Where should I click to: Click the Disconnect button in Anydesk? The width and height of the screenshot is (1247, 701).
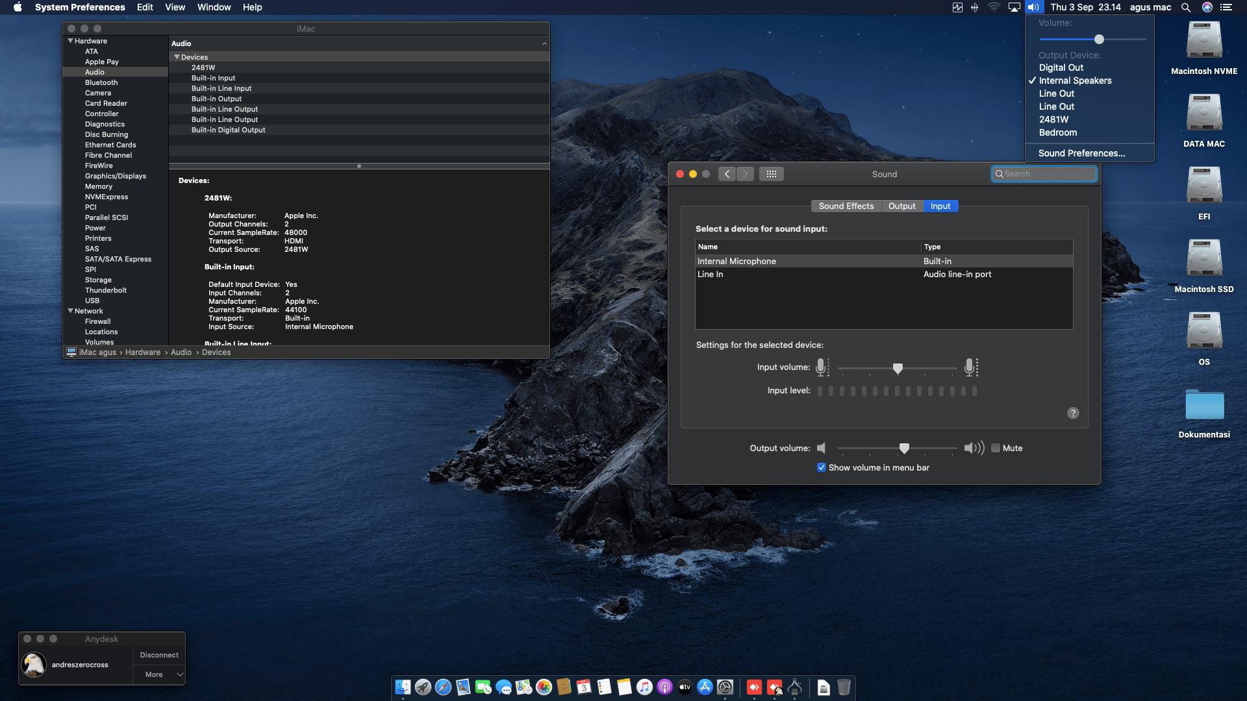tap(159, 655)
